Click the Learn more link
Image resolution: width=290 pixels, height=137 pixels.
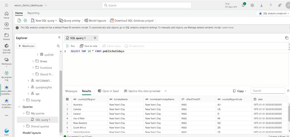[x=228, y=28]
